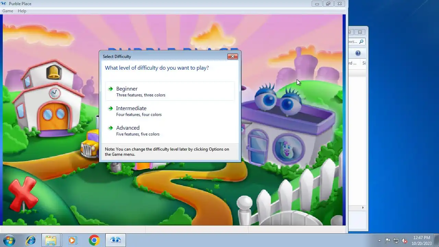This screenshot has width=439, height=247.
Task: Click the "Four features, four colors" text
Action: (x=139, y=115)
